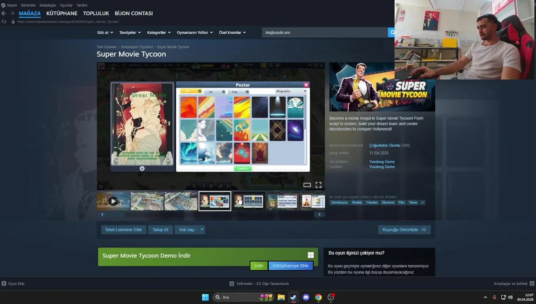Switch to the KÜTÜPHANE tab

[x=62, y=14]
